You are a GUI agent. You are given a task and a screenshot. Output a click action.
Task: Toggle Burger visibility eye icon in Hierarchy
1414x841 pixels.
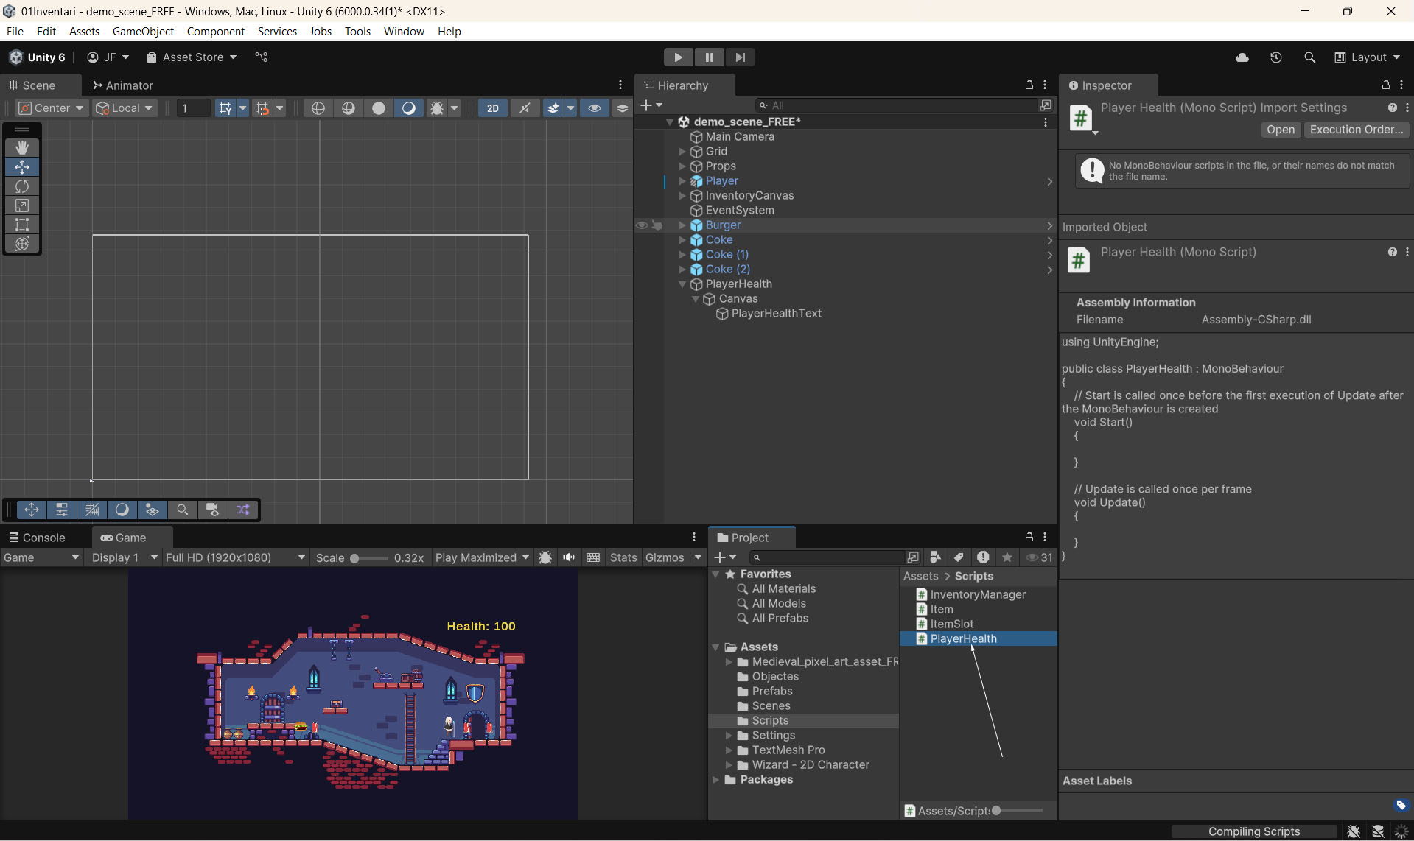click(642, 225)
